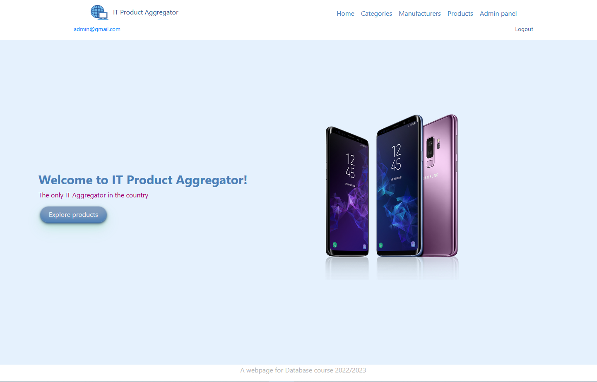Navigate to Manufacturers
This screenshot has height=382, width=597.
tap(420, 13)
